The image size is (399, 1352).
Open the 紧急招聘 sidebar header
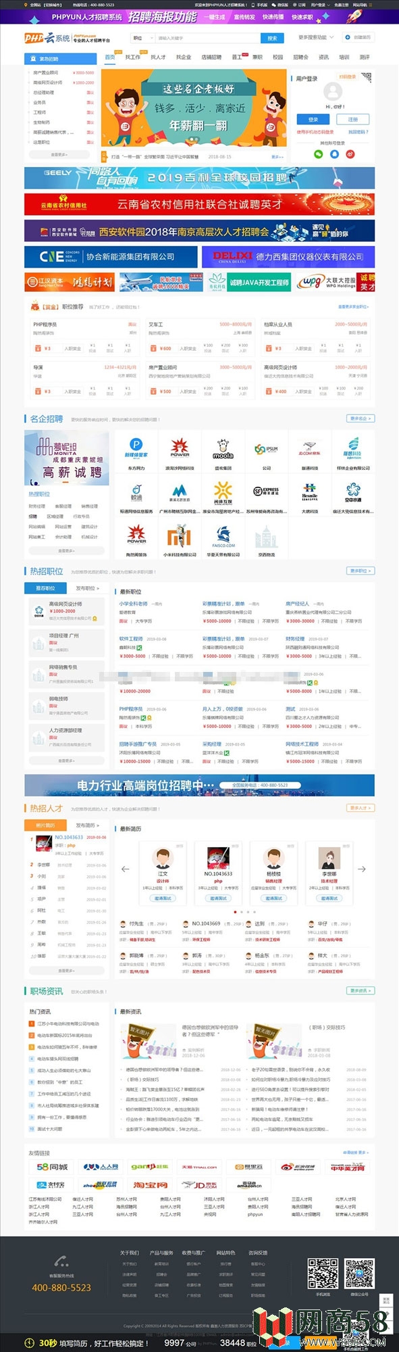[x=61, y=59]
